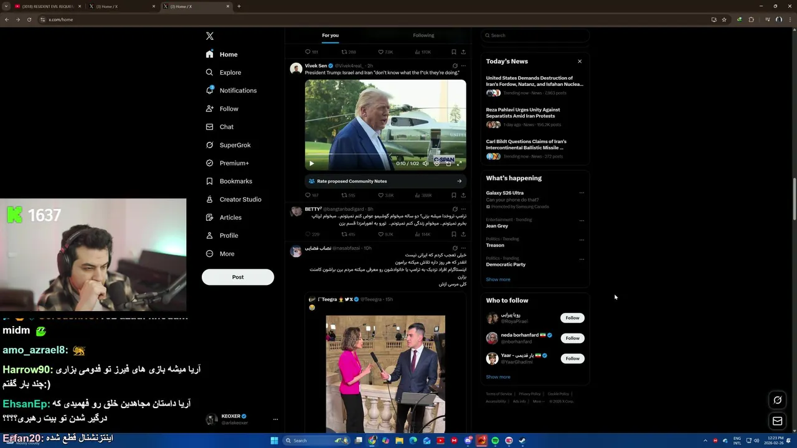Switch to the second Home / X tab

pyautogui.click(x=197, y=6)
